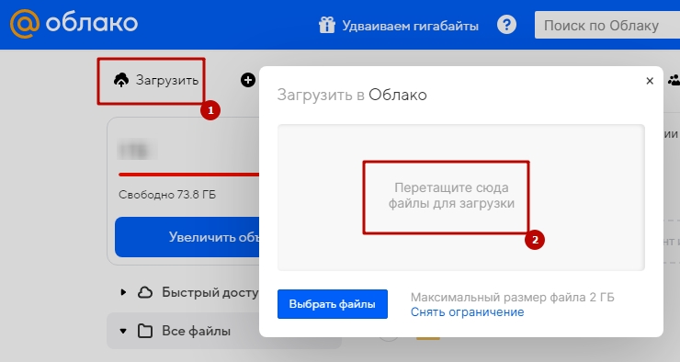Click the red storage usage bar
This screenshot has height=362, width=680.
(x=188, y=175)
